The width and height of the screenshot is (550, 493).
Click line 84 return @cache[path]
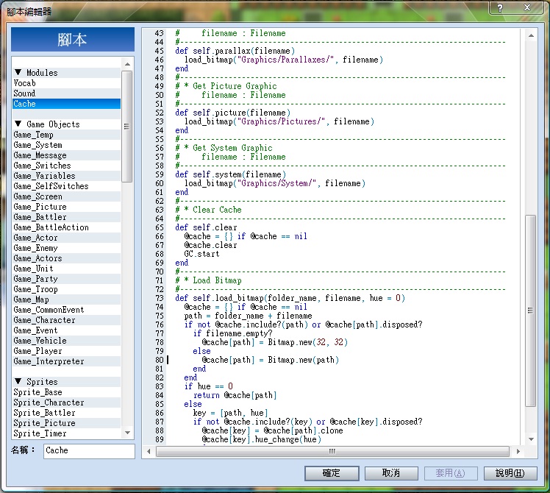click(235, 395)
